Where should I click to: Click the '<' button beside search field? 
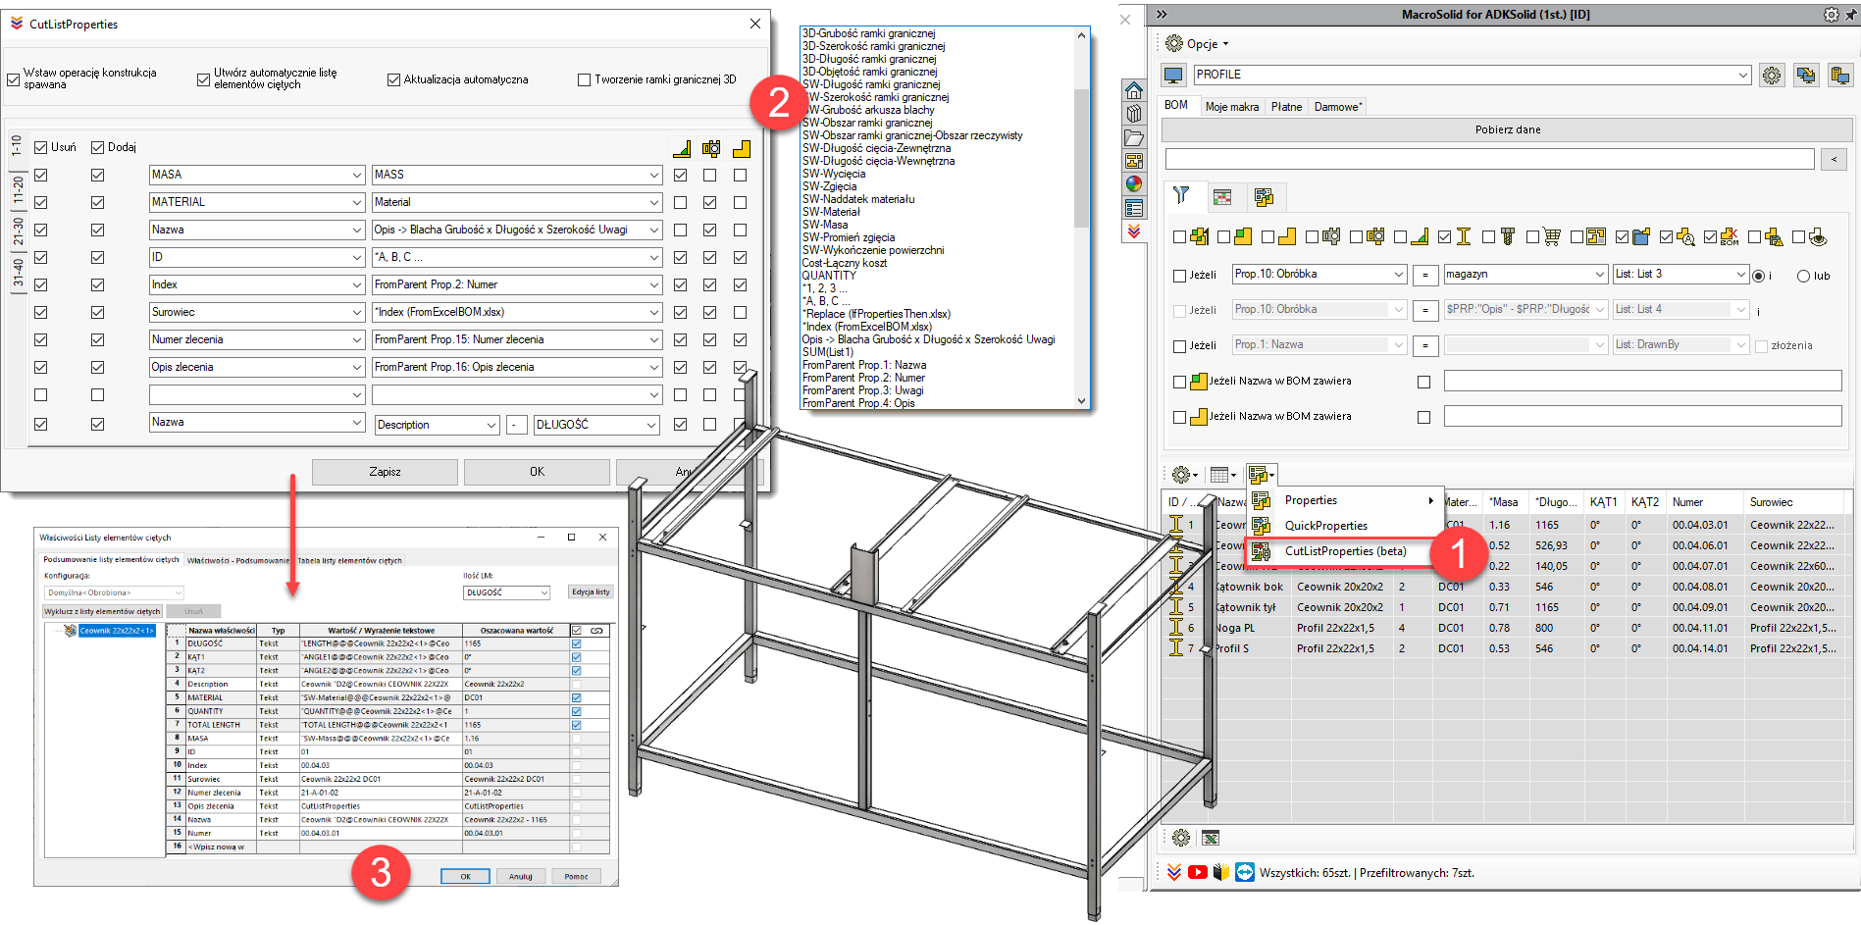click(1834, 159)
